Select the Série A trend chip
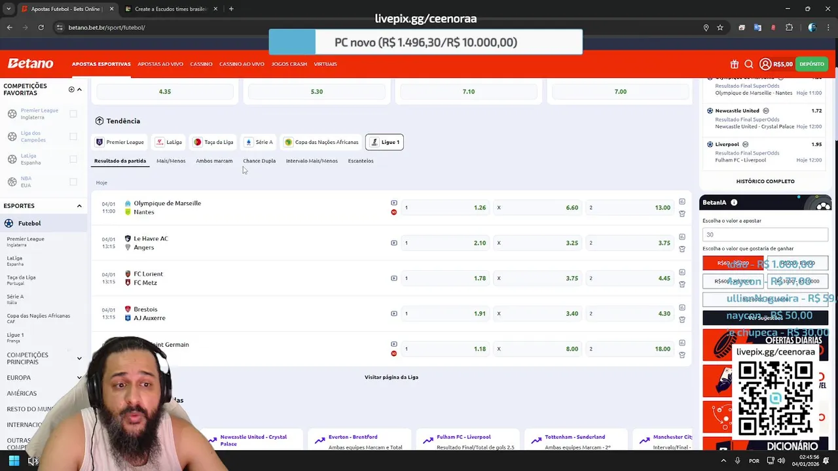The height and width of the screenshot is (471, 838). [x=259, y=142]
